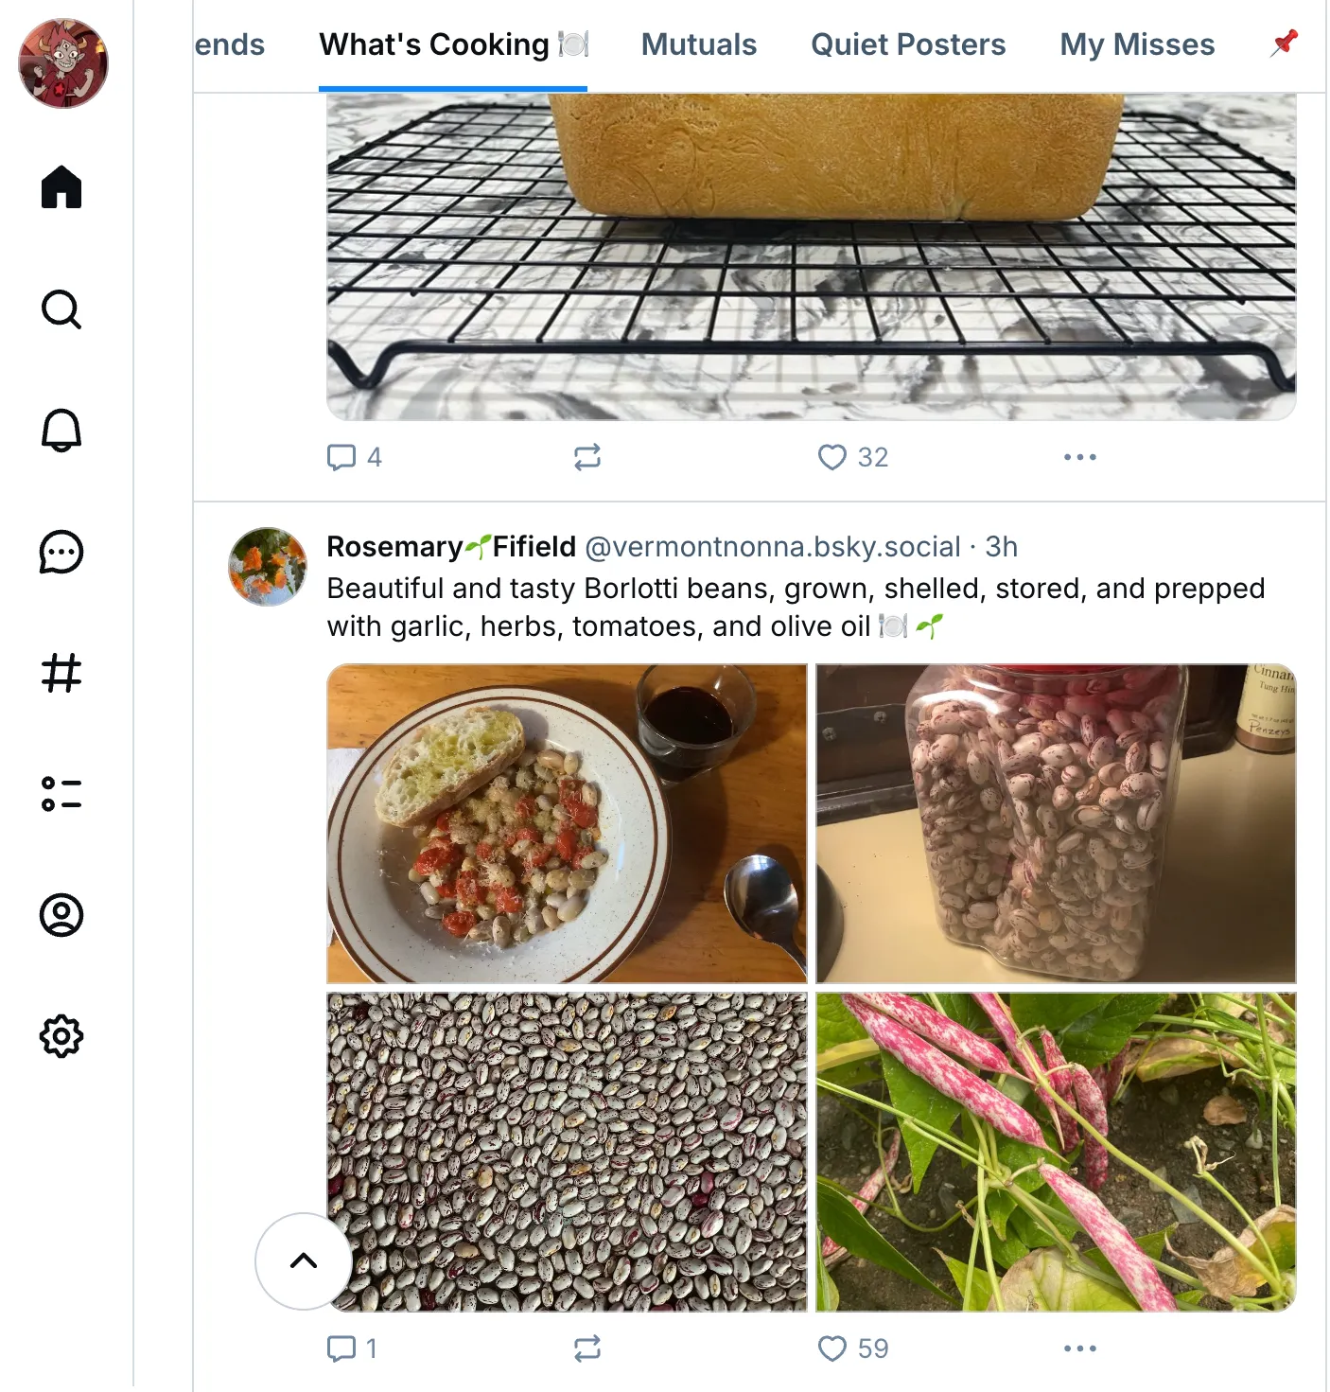Open more options on the bean post

(1080, 1348)
